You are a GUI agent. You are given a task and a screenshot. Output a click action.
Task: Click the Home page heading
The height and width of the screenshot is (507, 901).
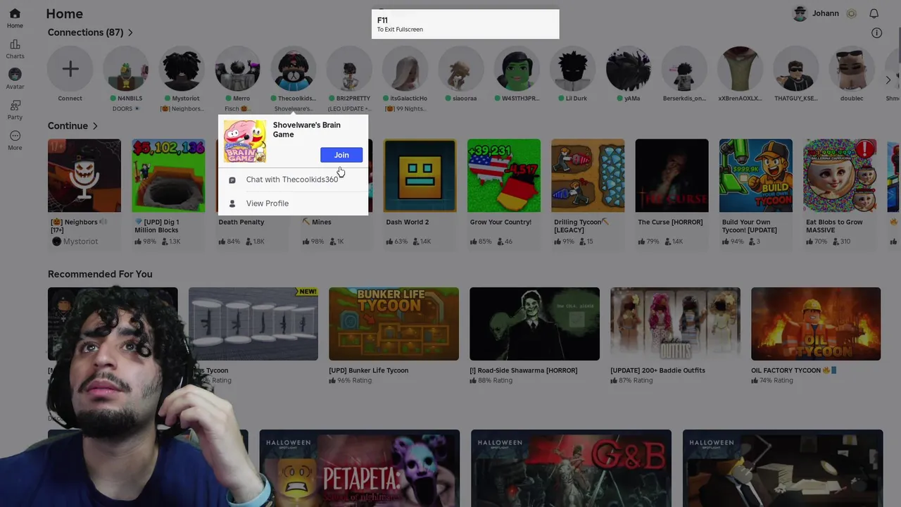(x=64, y=13)
